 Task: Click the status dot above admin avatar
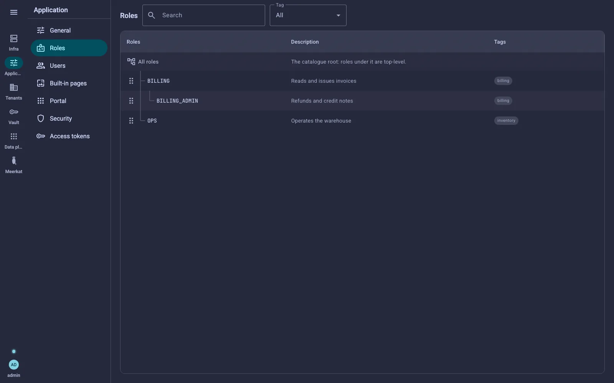point(14,351)
